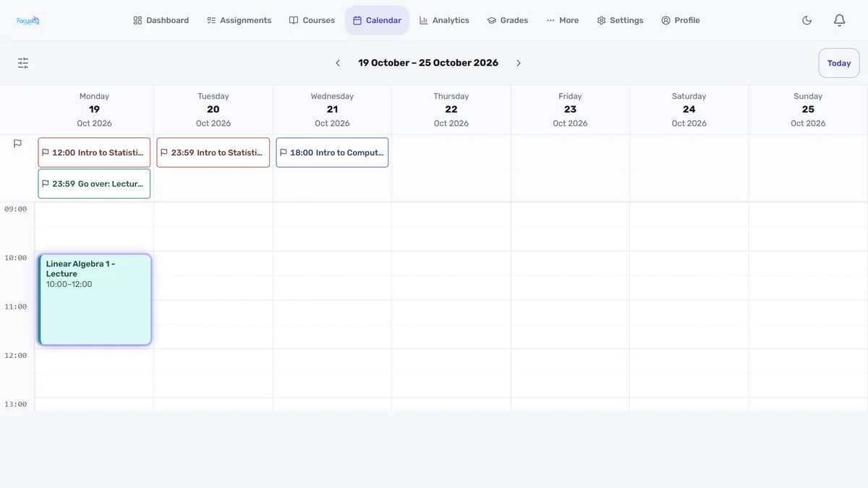Open the Dashboard page
This screenshot has width=868, height=488.
point(161,20)
